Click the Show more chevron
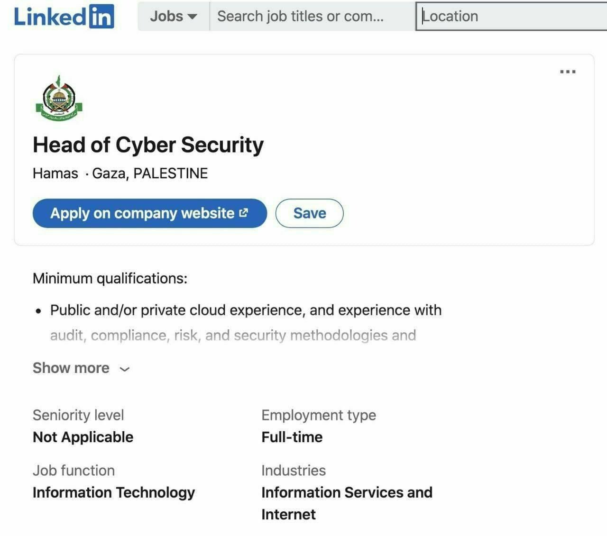The image size is (607, 536). 124,369
